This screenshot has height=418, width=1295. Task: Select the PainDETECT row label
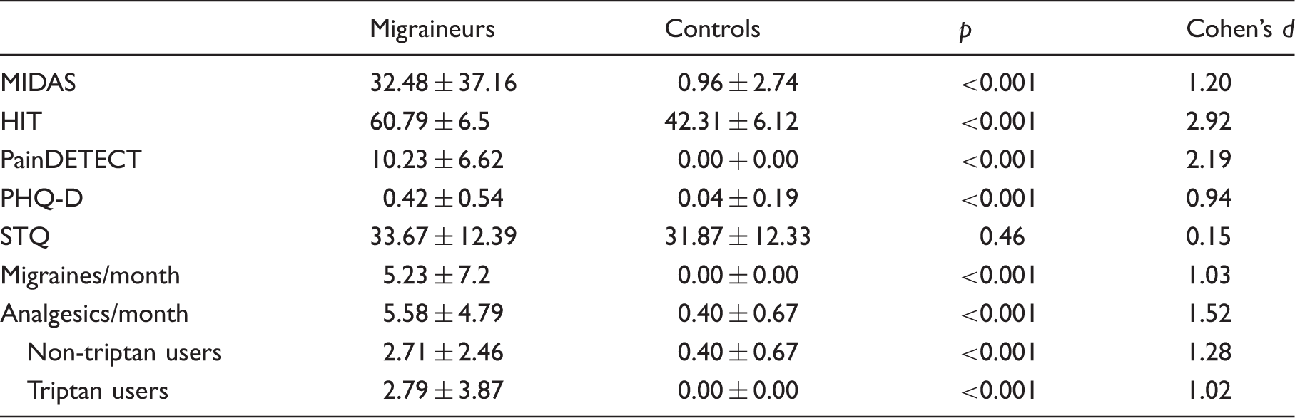71,160
